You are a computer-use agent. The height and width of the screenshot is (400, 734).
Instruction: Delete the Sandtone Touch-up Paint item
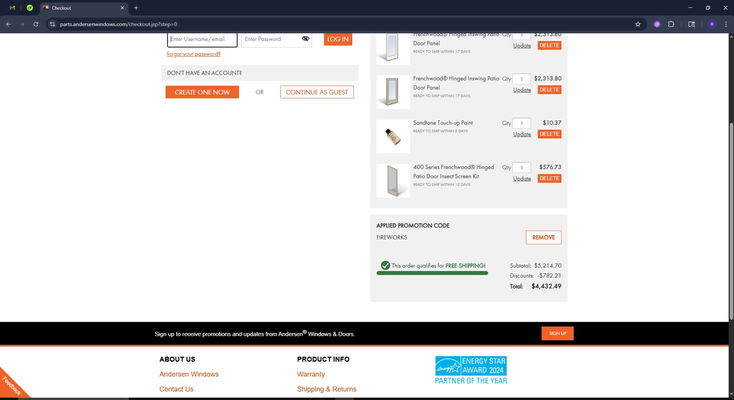550,134
